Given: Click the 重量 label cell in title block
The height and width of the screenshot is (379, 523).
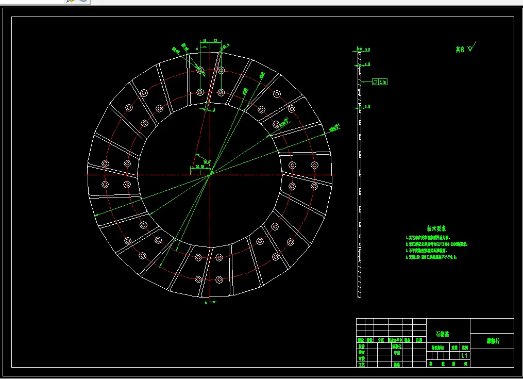Looking at the screenshot, I should 454,348.
